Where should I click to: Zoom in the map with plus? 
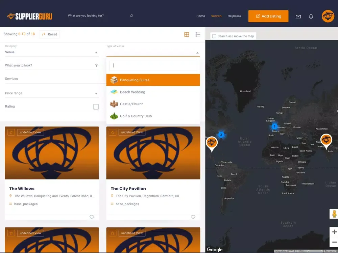334,232
